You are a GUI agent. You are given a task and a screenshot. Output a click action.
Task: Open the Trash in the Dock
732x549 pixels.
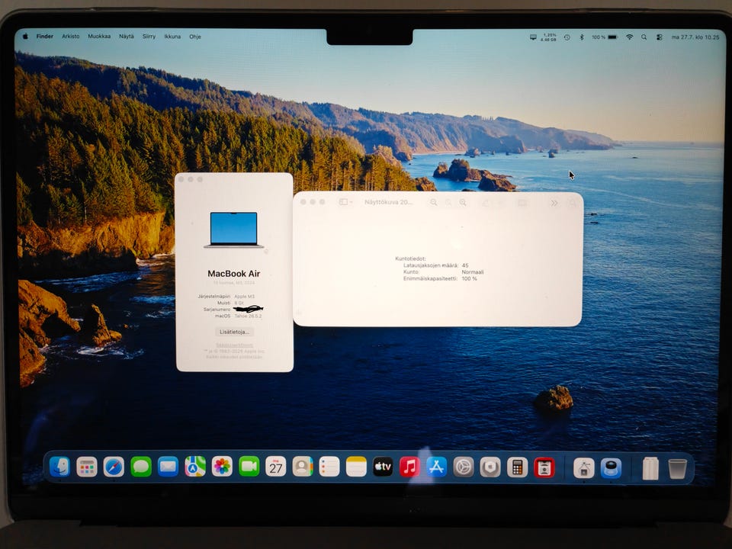tap(677, 469)
